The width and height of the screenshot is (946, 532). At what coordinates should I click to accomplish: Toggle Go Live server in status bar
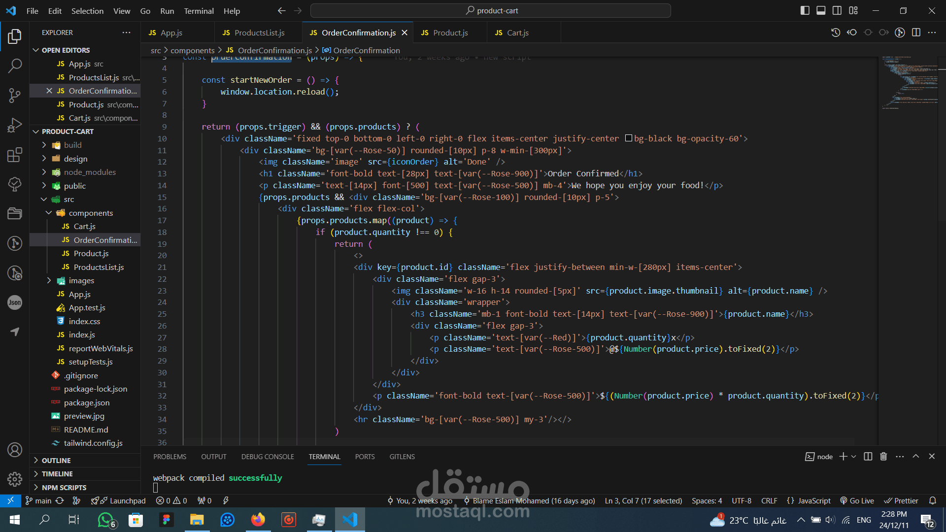coord(857,500)
